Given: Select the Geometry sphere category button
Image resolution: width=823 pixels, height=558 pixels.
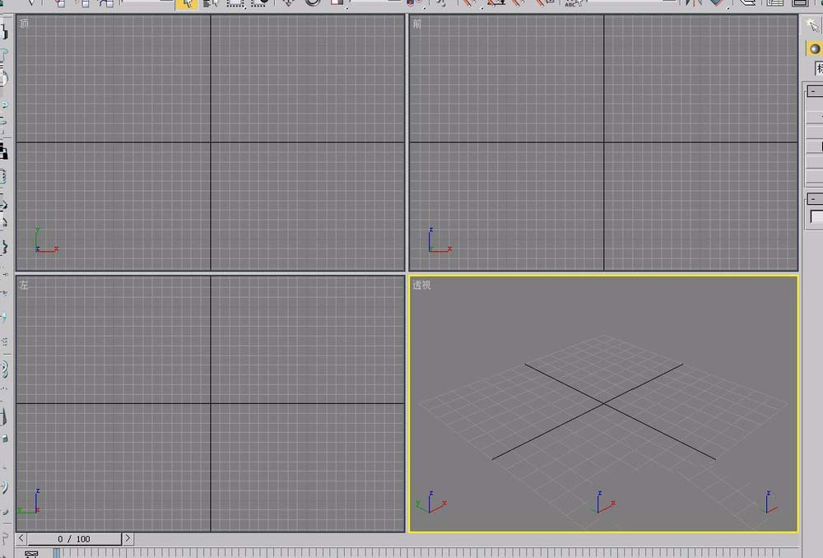Looking at the screenshot, I should (x=814, y=49).
